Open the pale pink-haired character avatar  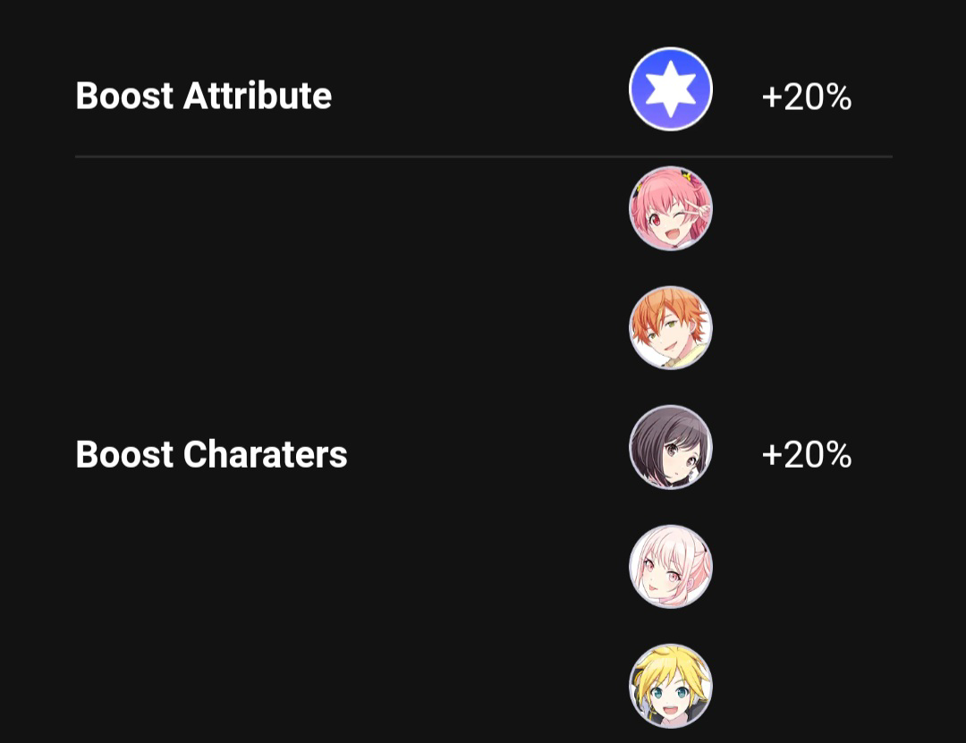671,567
